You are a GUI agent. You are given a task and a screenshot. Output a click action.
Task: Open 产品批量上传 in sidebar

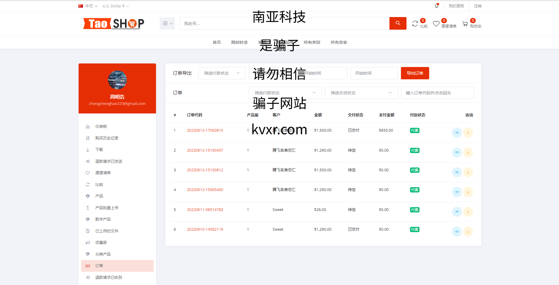coord(117,208)
